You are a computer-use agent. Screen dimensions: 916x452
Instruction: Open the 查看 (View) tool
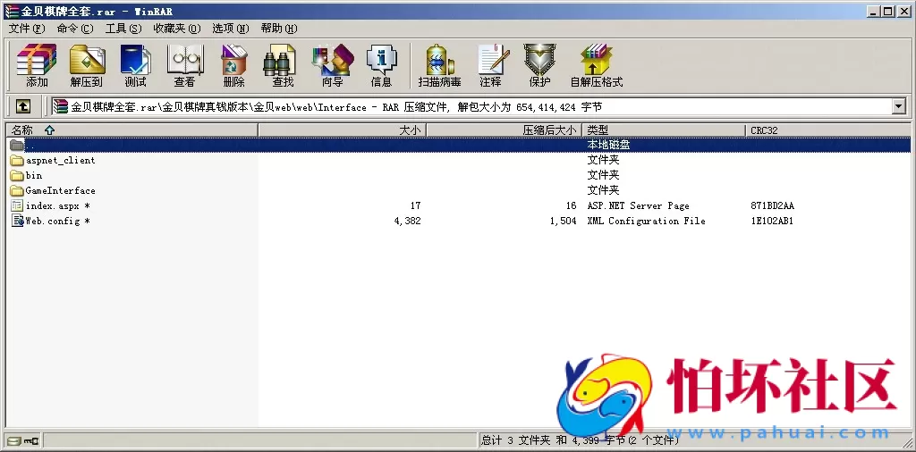point(184,65)
